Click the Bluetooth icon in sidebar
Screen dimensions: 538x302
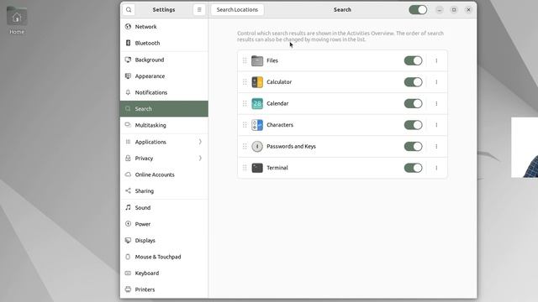pos(128,43)
